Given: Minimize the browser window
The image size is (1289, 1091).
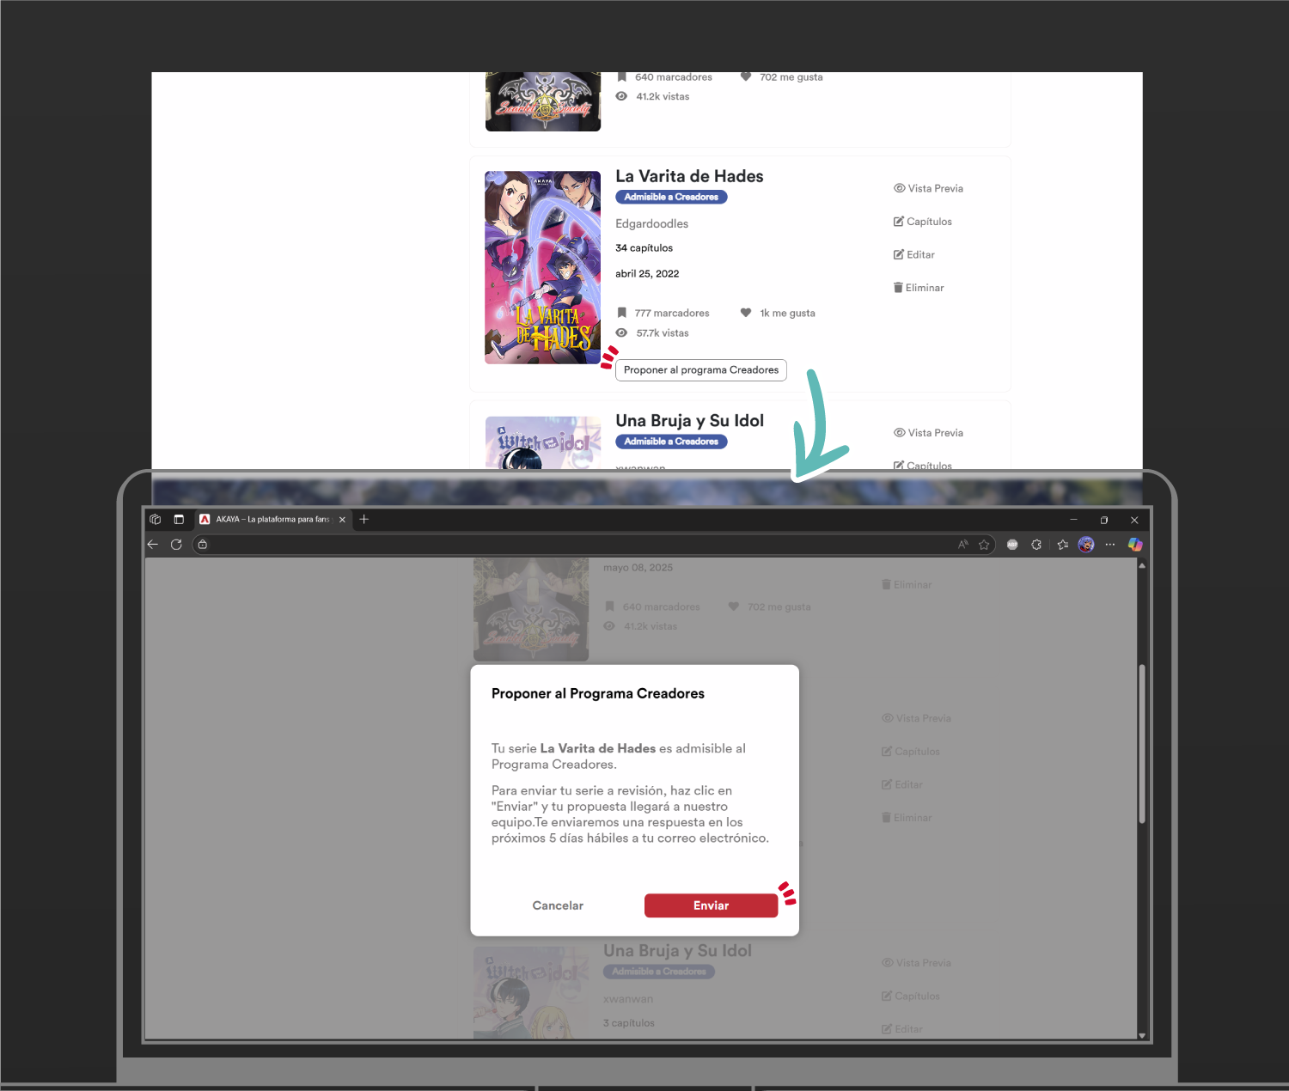Looking at the screenshot, I should pyautogui.click(x=1073, y=520).
